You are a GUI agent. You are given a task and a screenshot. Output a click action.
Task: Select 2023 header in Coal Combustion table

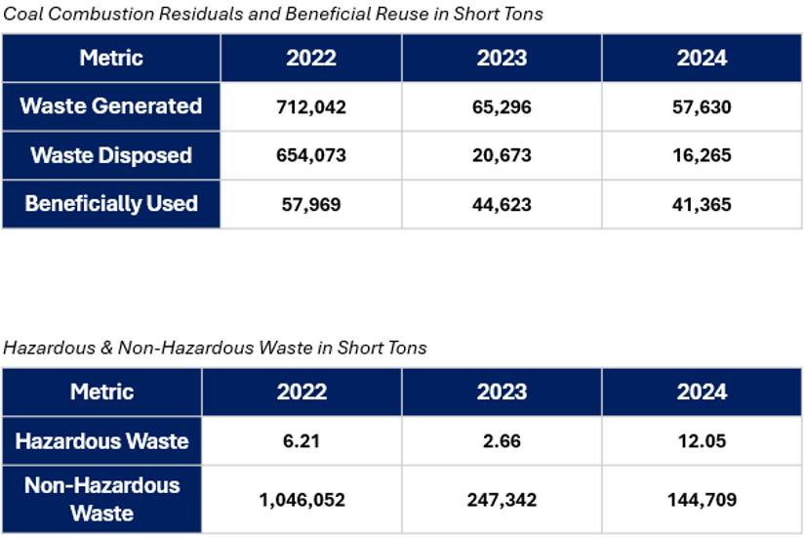pos(502,58)
